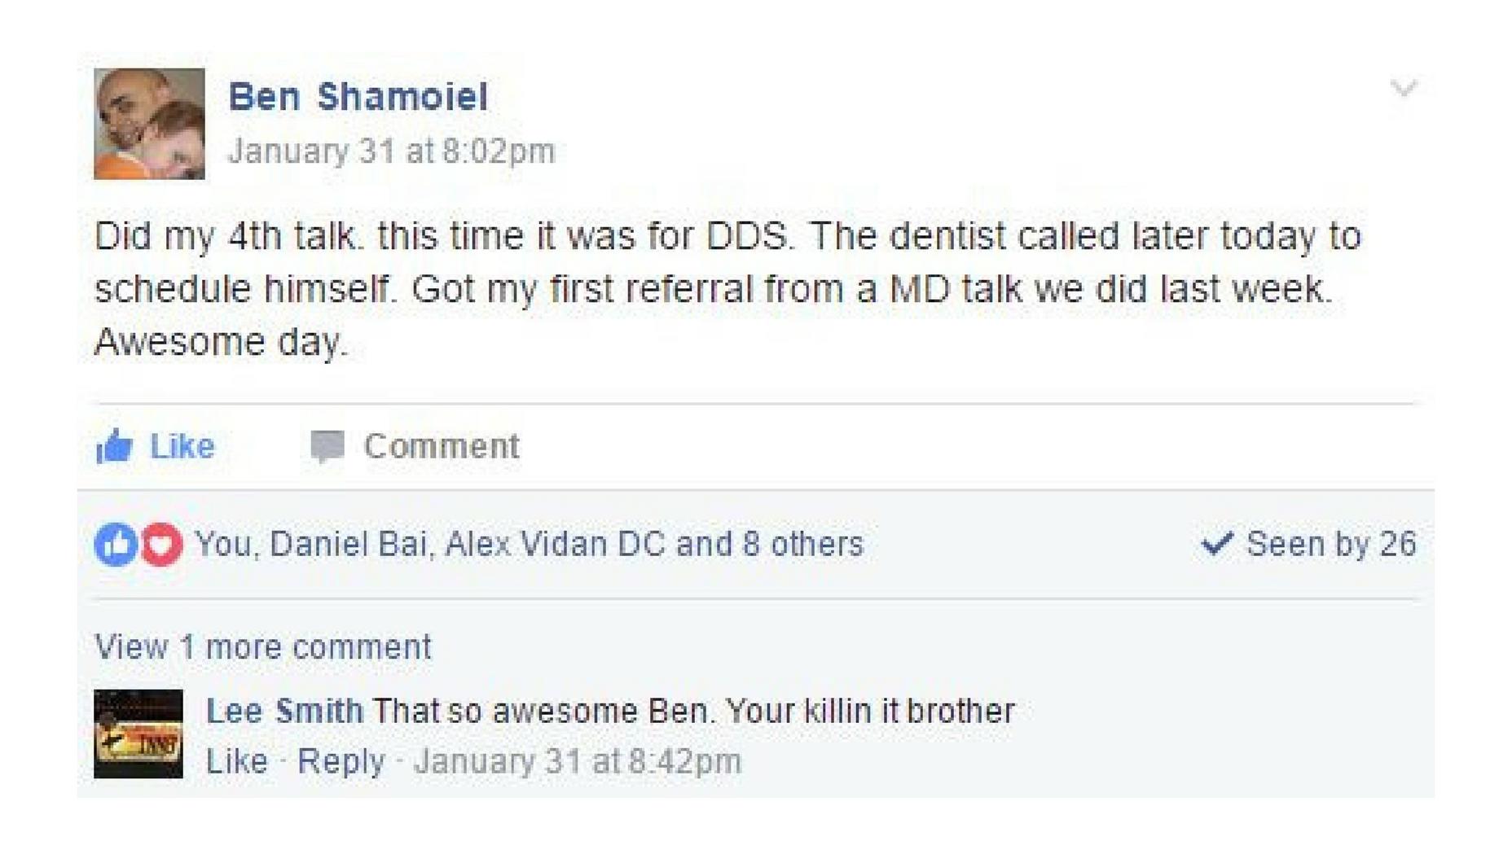The width and height of the screenshot is (1512, 850).
Task: Click the Comment button text
Action: click(x=441, y=446)
